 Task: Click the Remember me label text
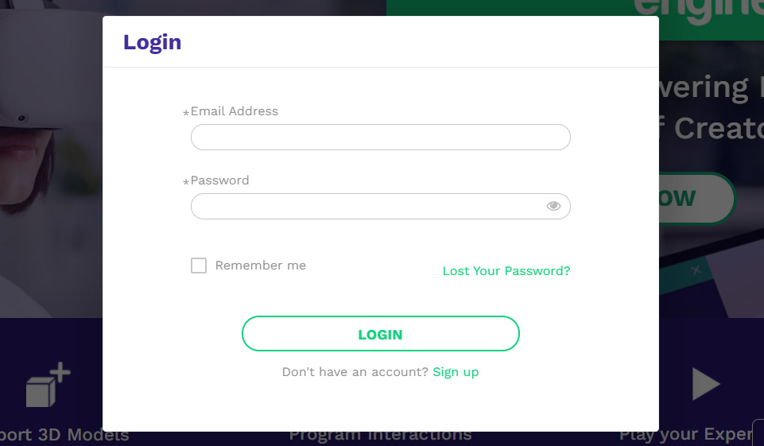(260, 266)
